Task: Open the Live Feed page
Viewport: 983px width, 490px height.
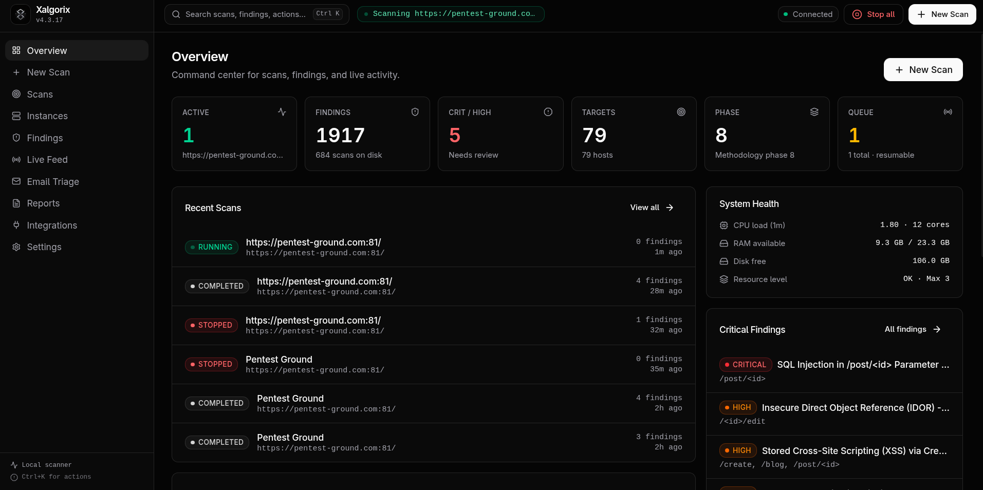Action: (77, 160)
